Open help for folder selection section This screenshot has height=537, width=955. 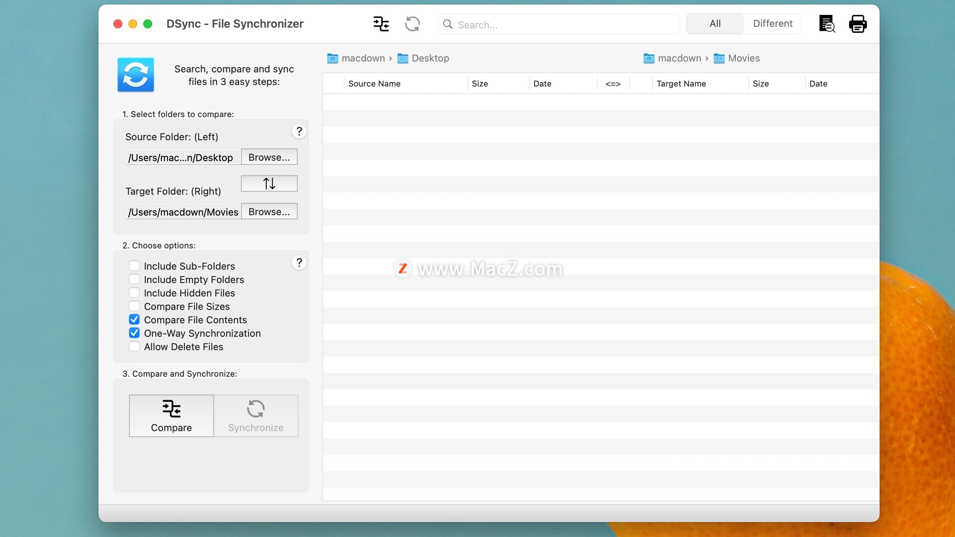(x=299, y=131)
